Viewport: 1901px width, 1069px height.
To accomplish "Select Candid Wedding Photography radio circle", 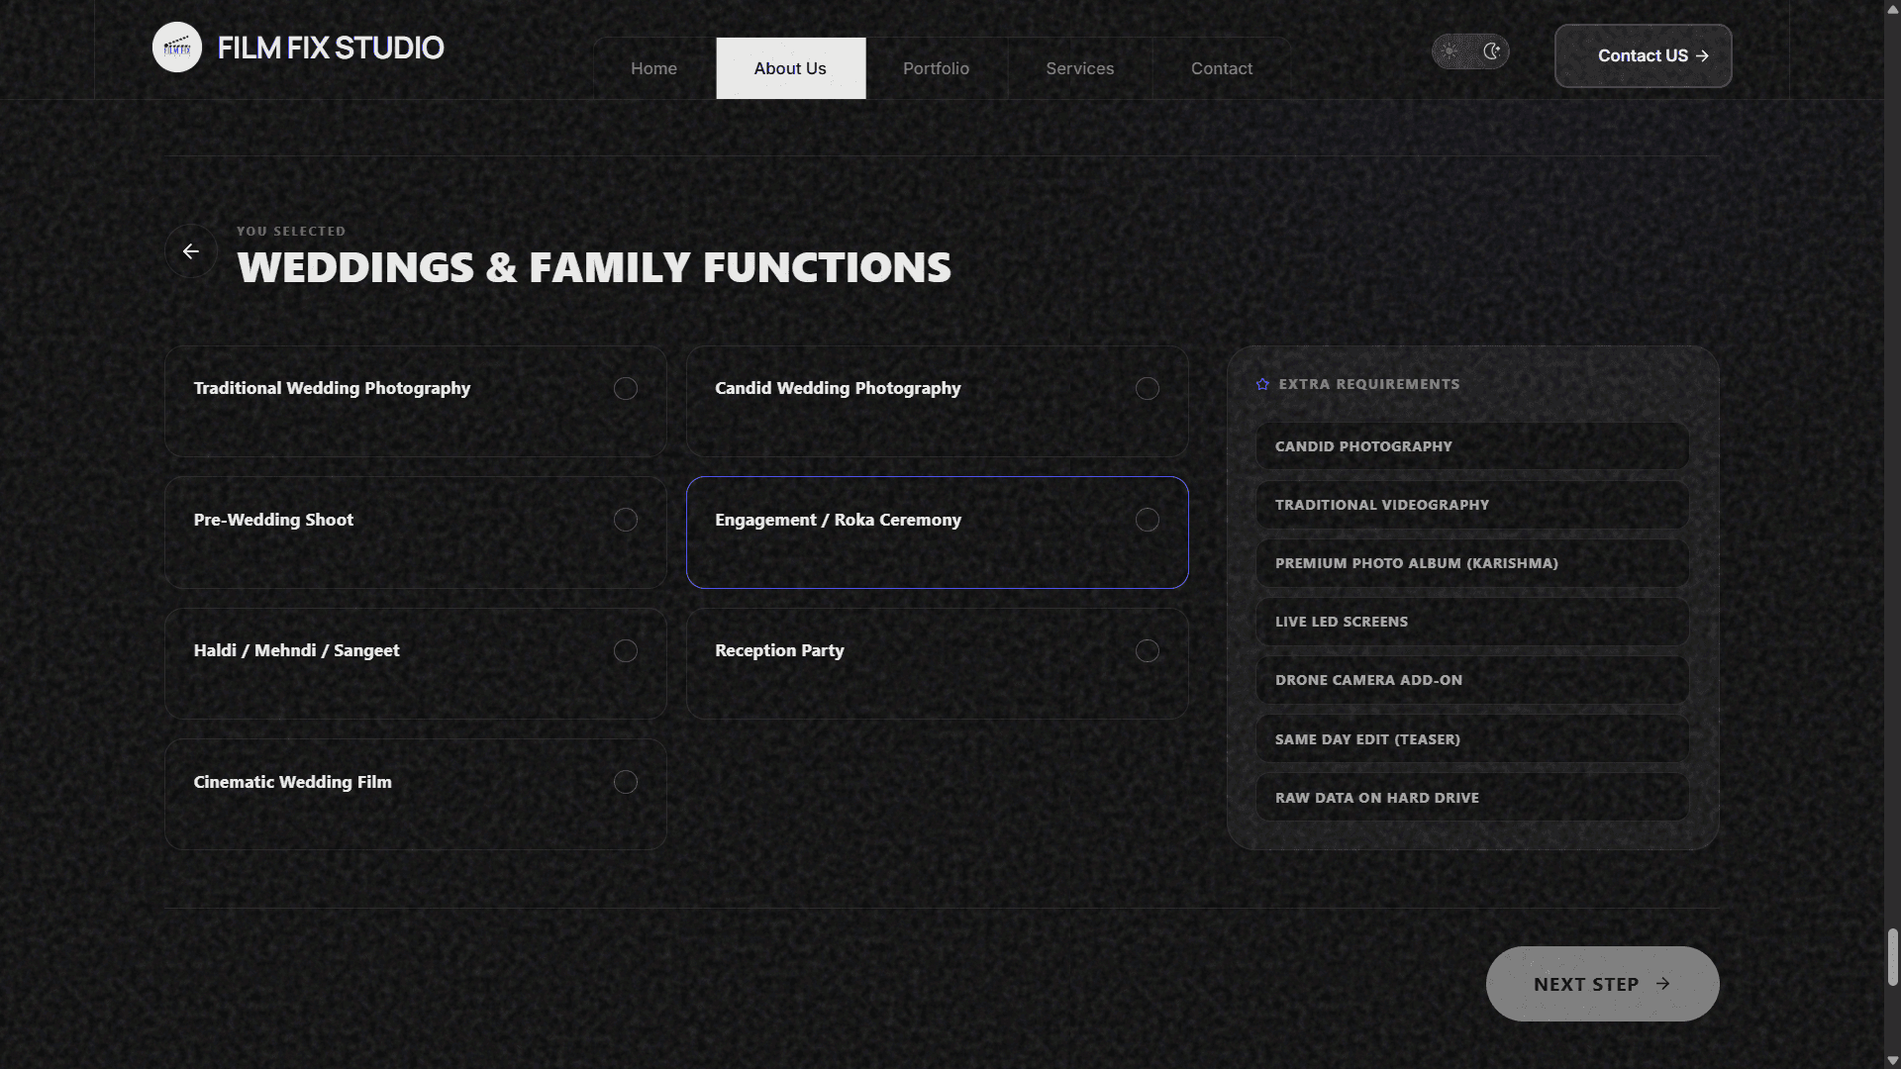I will [1147, 389].
